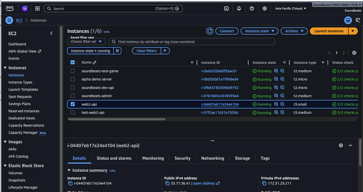Open the services grid menu icon

37,8
